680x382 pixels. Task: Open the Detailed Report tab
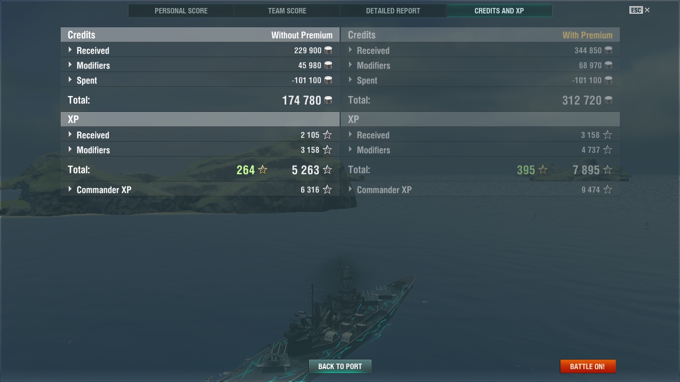(x=393, y=10)
